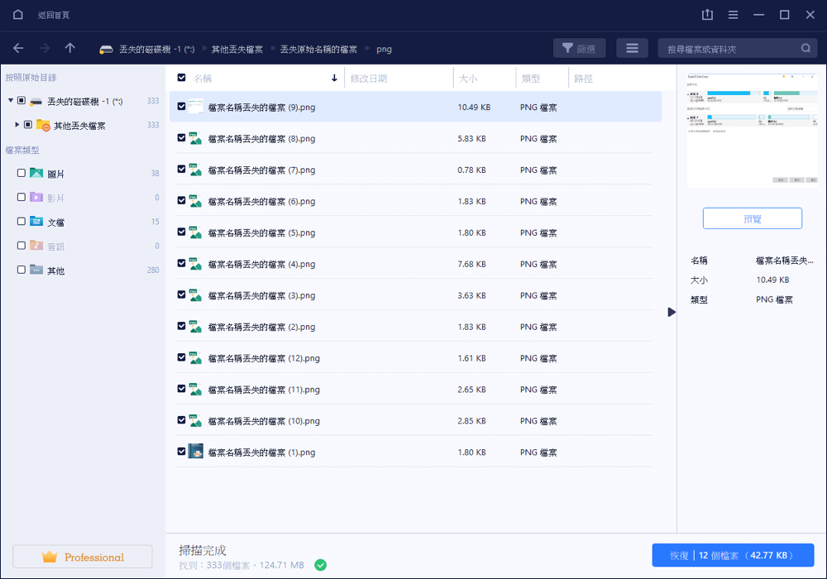Click the 其他丟失檔案 folder icon in tree
The height and width of the screenshot is (579, 827).
pyautogui.click(x=43, y=126)
